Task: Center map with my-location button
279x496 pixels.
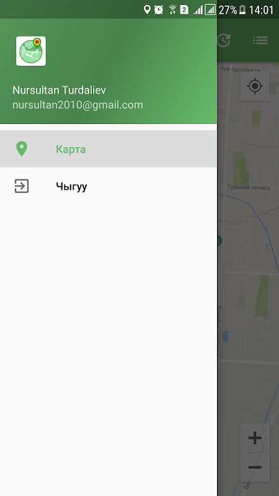Action: click(x=255, y=86)
